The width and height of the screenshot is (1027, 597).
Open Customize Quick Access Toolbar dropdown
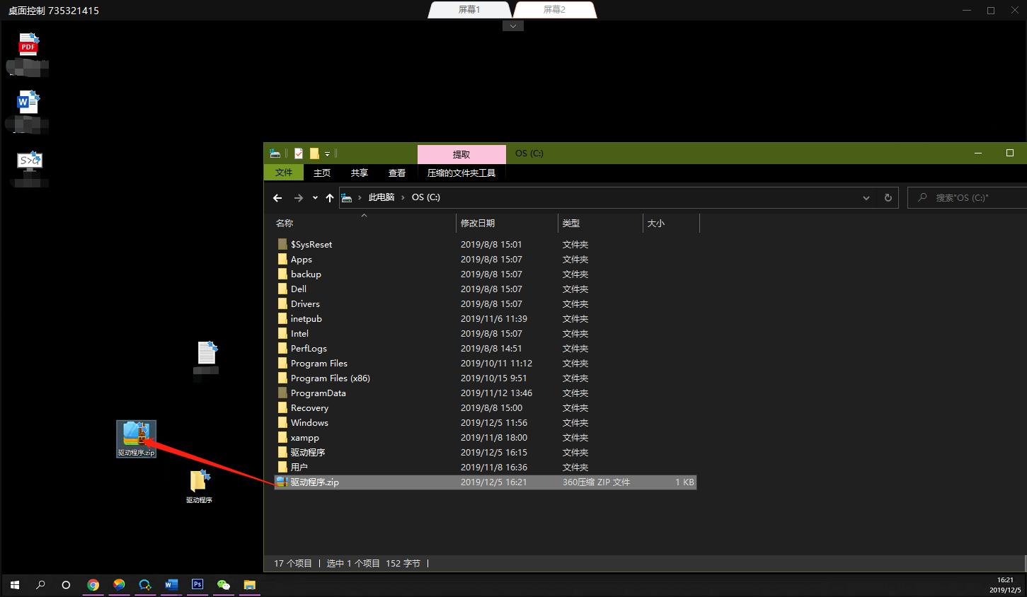(x=327, y=154)
